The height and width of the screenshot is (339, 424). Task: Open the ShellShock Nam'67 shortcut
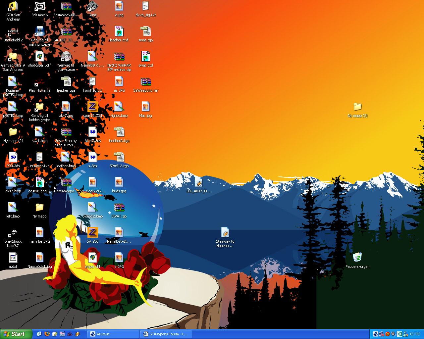[x=13, y=238]
